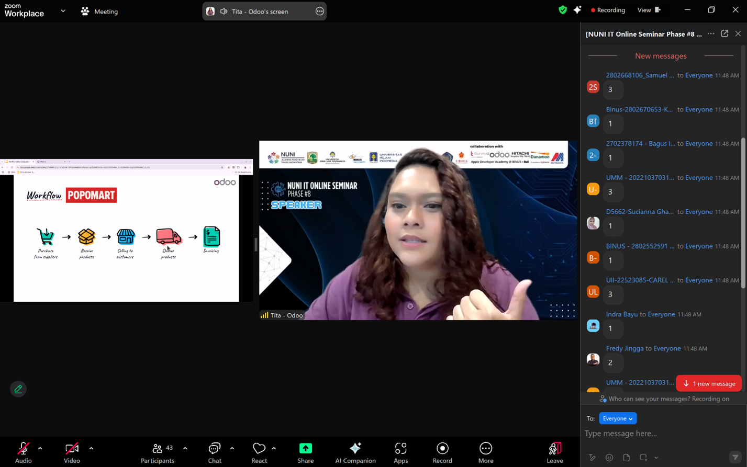Open screenshot capture in chat
The height and width of the screenshot is (467, 747).
coord(643,458)
